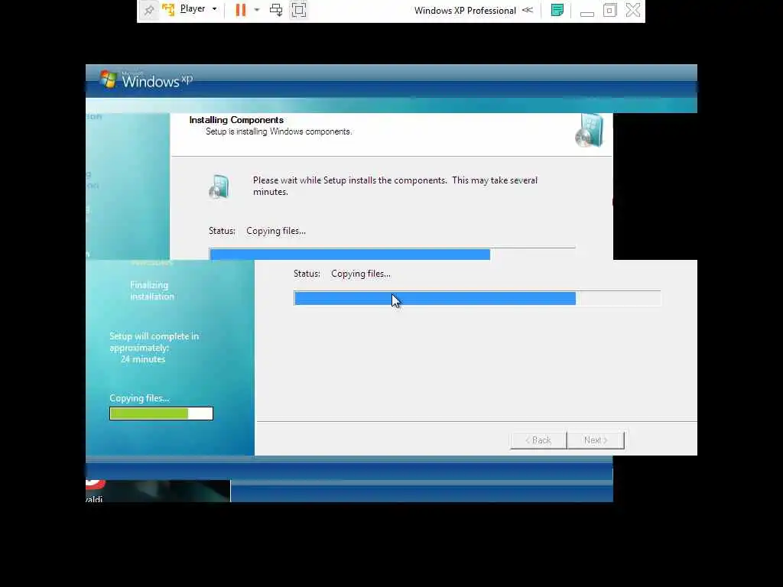The width and height of the screenshot is (783, 587).
Task: Click the 24 minutes estimate text
Action: (143, 359)
